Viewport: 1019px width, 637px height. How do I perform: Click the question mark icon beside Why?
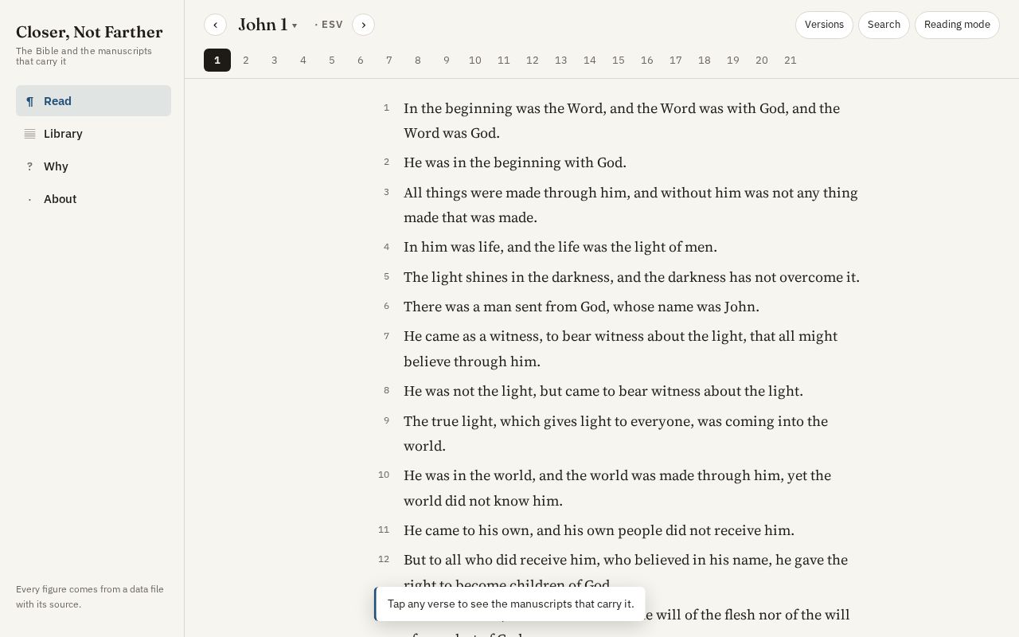[x=29, y=166]
